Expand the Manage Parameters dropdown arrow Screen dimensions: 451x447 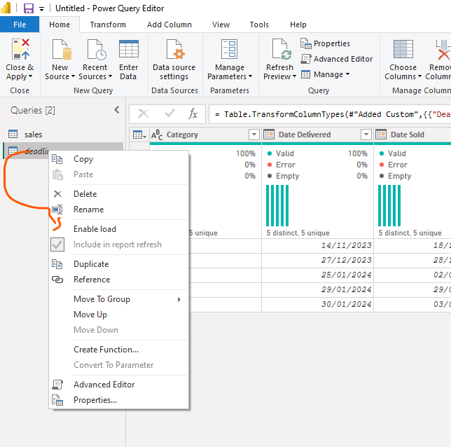(250, 76)
